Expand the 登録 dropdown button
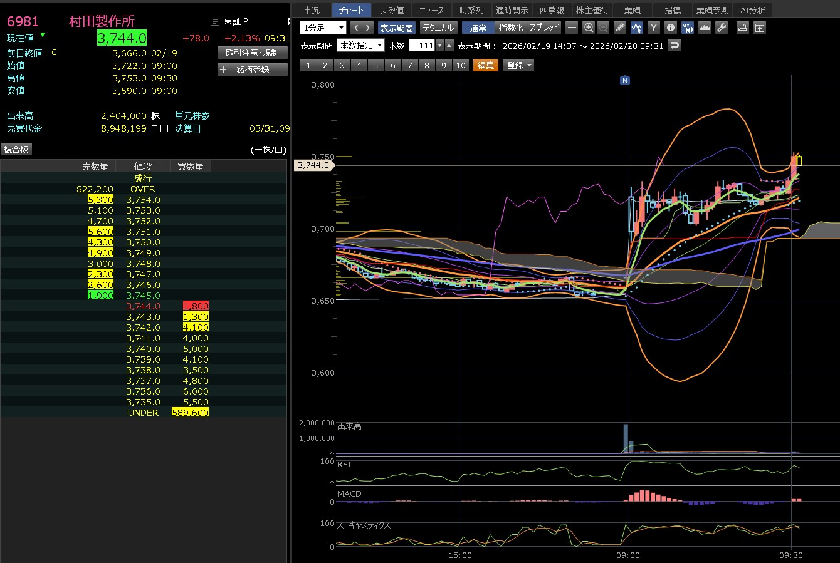 point(518,65)
